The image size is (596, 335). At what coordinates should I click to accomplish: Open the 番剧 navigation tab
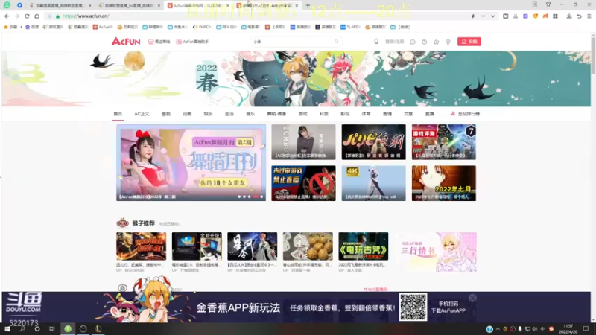pyautogui.click(x=166, y=114)
